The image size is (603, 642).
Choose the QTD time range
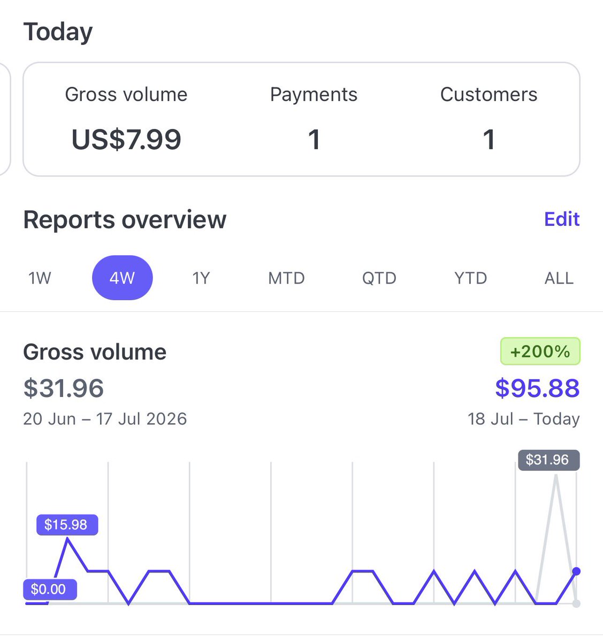pos(379,278)
